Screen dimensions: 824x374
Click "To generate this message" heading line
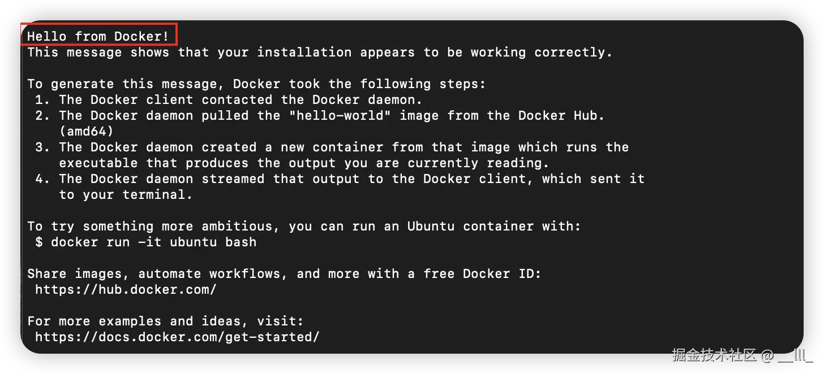(x=256, y=84)
